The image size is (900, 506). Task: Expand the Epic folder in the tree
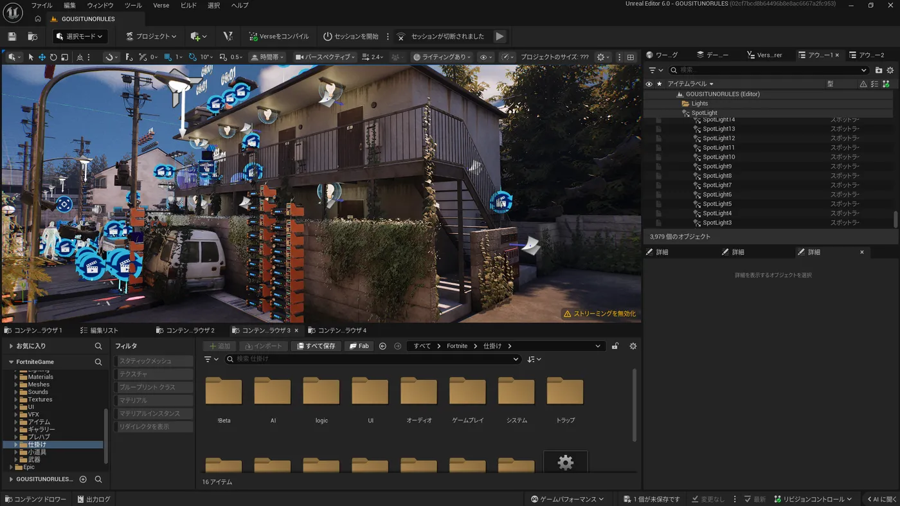(x=12, y=467)
